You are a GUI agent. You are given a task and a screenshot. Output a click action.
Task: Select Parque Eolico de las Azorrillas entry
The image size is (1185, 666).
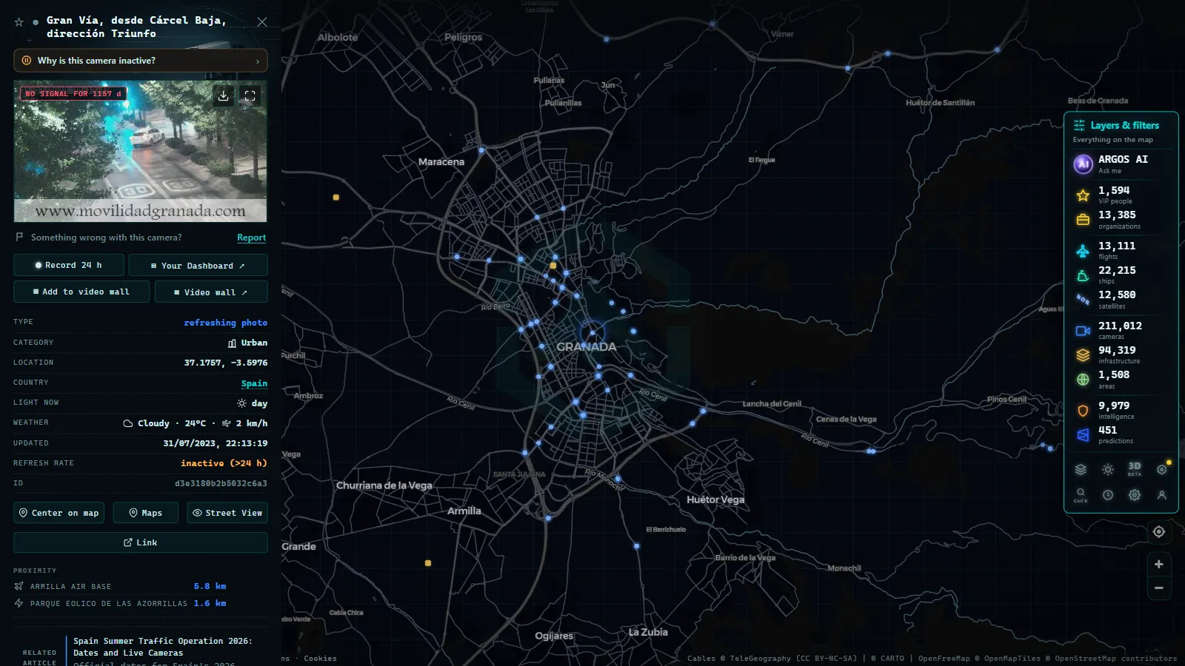click(121, 603)
